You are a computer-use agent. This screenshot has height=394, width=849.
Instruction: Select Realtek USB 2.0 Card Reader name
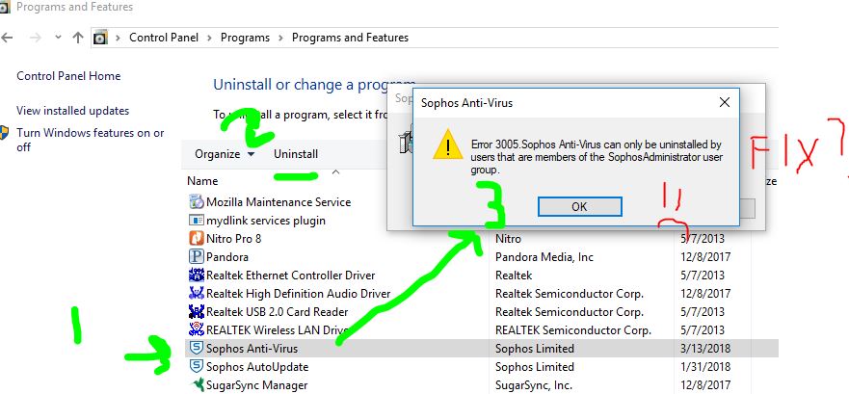pyautogui.click(x=278, y=312)
